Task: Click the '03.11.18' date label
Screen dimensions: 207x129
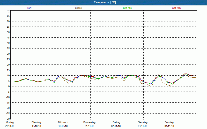Action: (143, 126)
